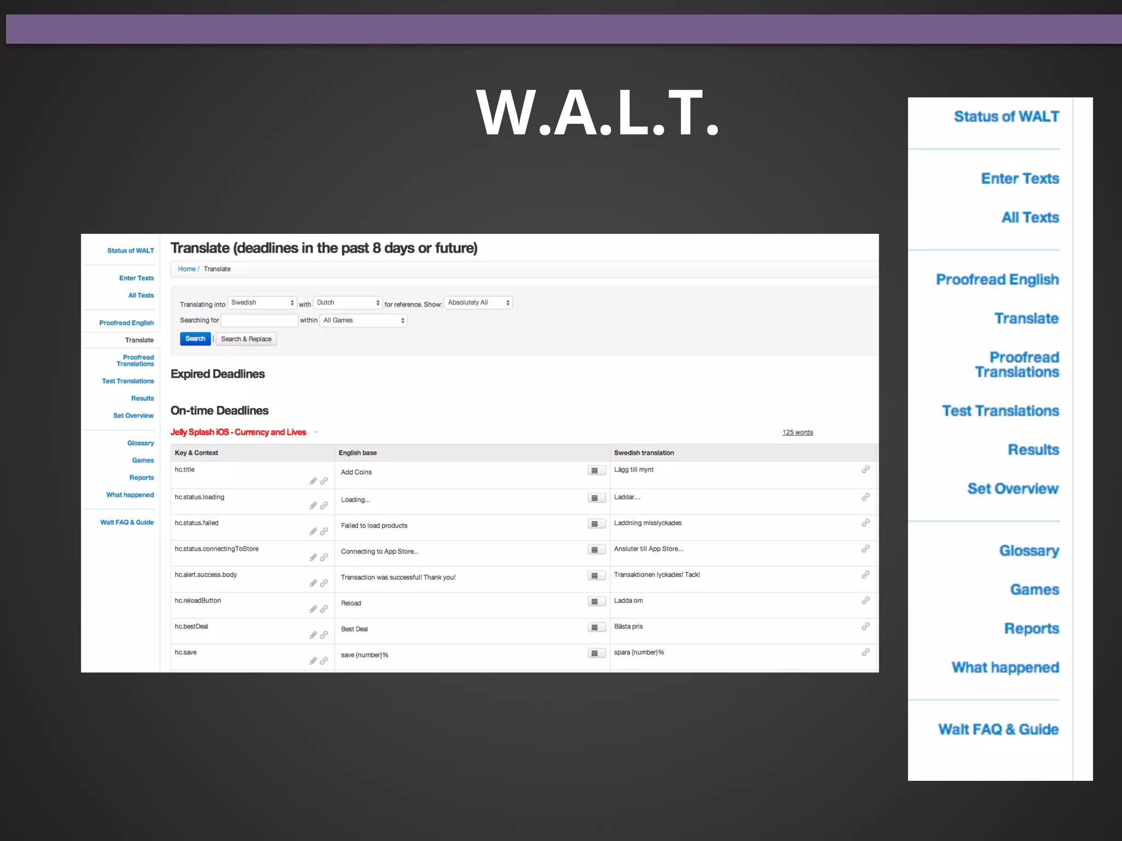This screenshot has width=1122, height=841.
Task: Click the 'Searching for' text field
Action: 259,320
